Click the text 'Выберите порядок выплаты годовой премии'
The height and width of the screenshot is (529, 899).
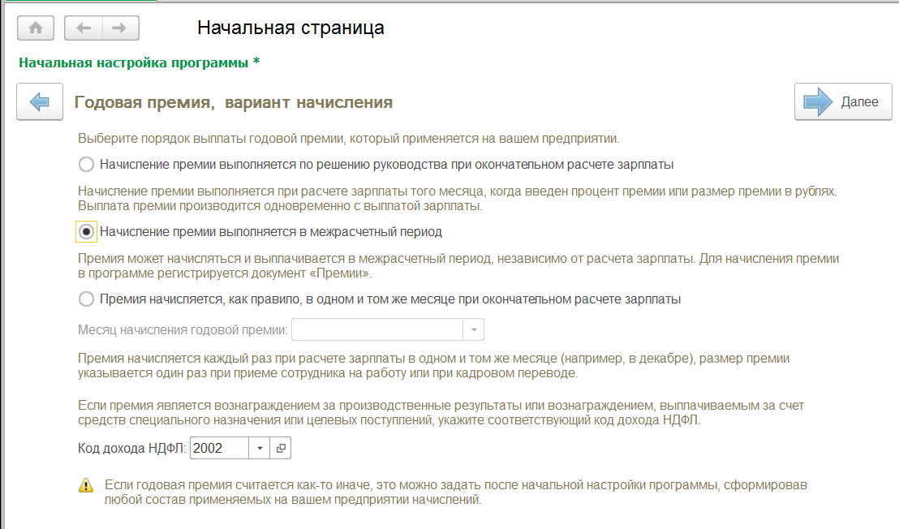(212, 139)
